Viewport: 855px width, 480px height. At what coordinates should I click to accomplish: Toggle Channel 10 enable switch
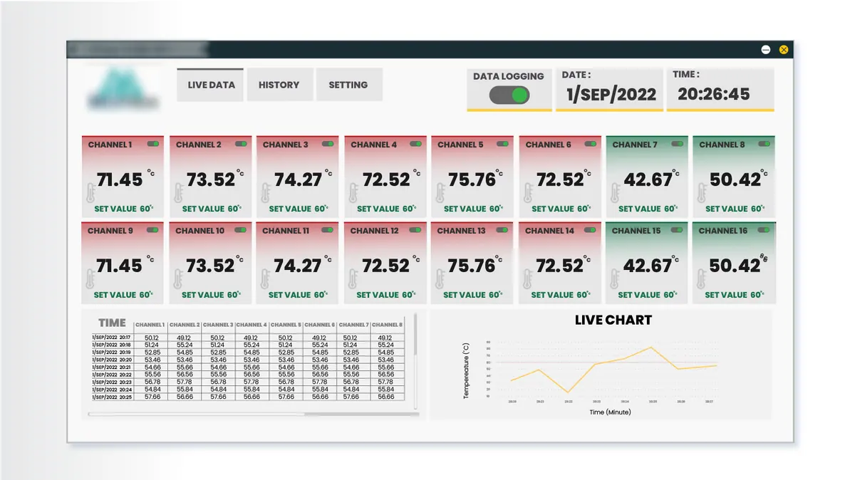click(x=241, y=230)
